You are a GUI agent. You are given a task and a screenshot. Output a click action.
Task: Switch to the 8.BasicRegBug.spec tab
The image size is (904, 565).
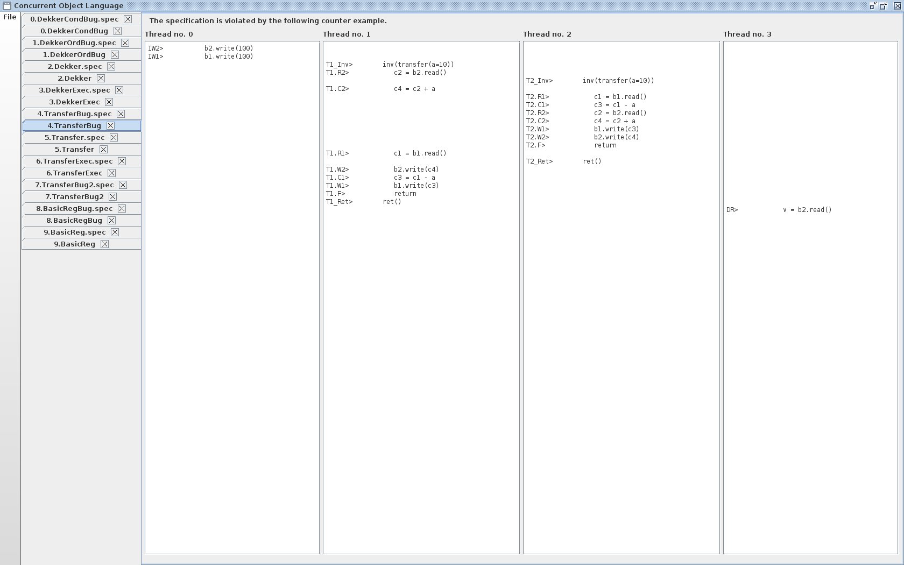[x=81, y=208]
